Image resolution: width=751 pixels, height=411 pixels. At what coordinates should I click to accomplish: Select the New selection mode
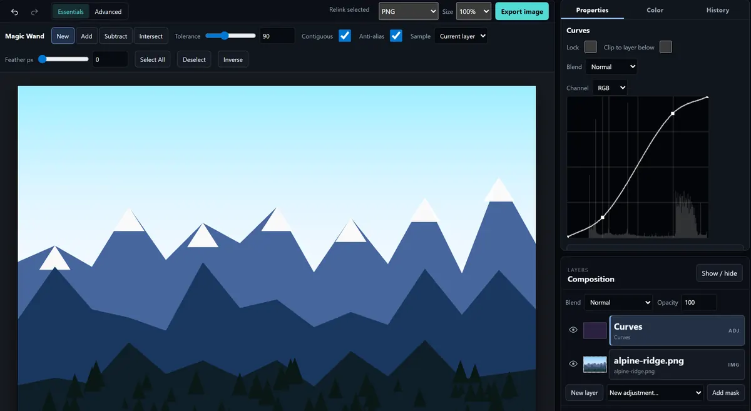63,36
